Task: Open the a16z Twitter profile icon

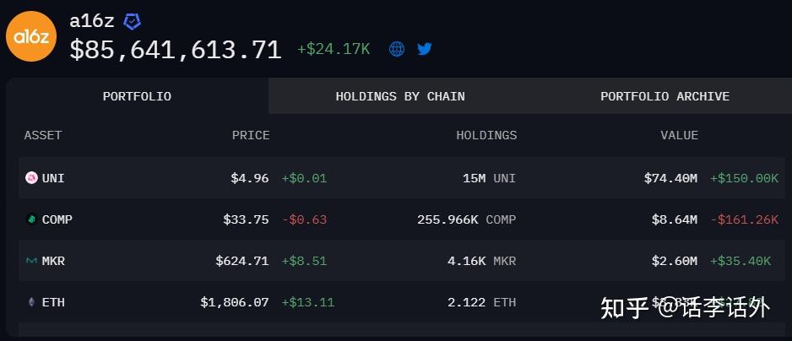Action: [424, 49]
